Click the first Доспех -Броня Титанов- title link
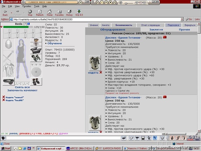 pyautogui.click(x=123, y=38)
